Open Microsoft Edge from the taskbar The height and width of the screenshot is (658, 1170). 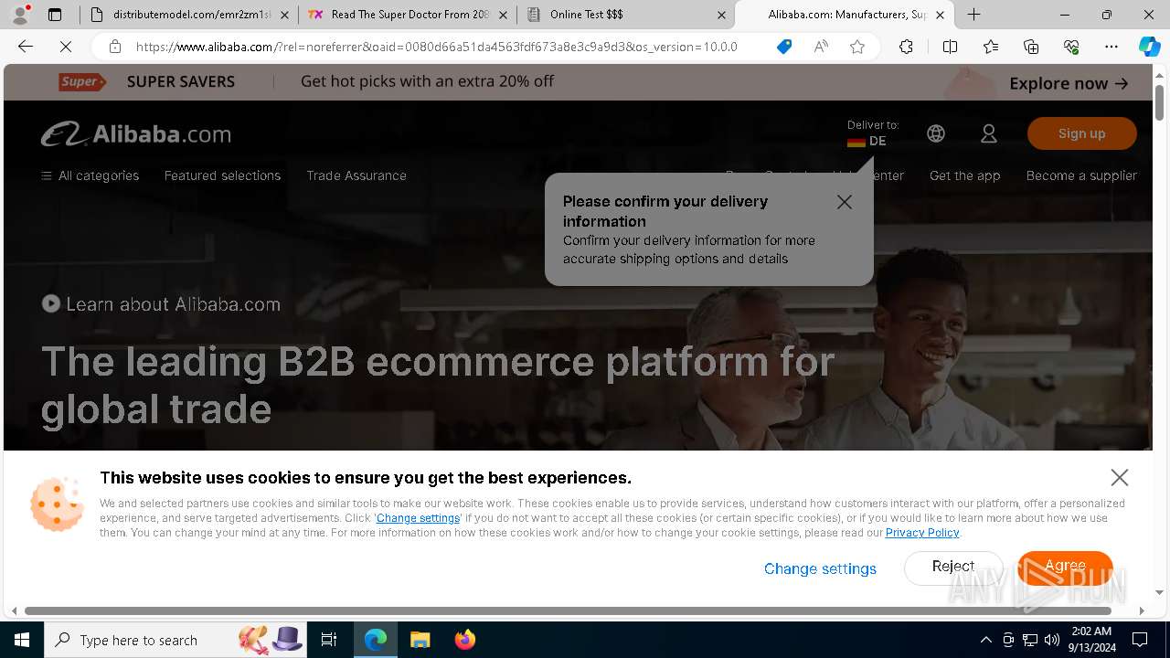click(x=376, y=640)
